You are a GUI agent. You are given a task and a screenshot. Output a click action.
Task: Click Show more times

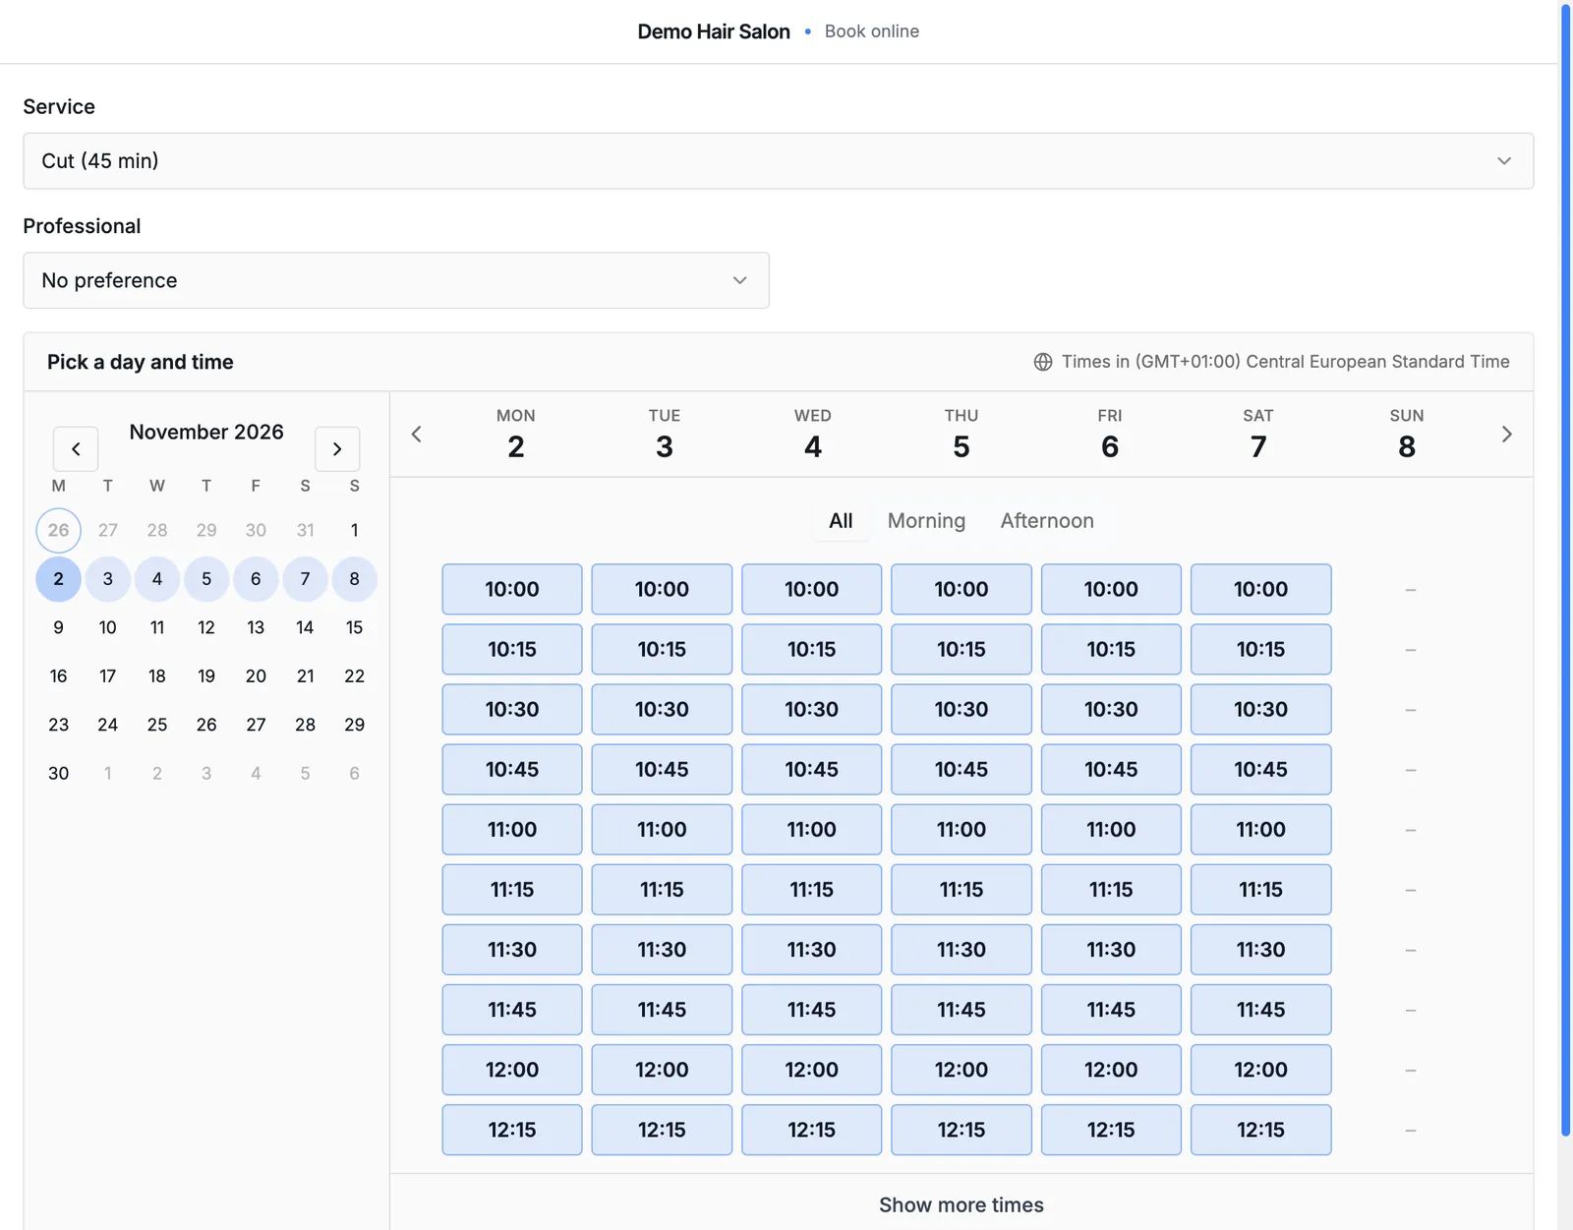[x=961, y=1205]
